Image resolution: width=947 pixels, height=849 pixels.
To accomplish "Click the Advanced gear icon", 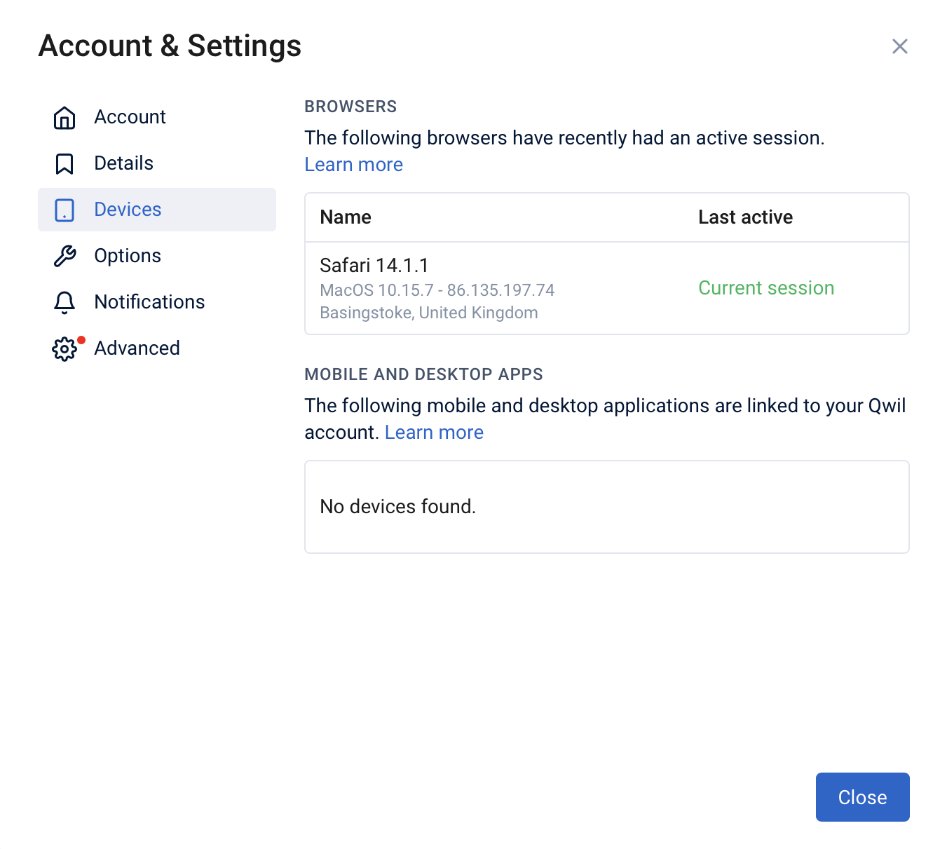I will click(64, 348).
